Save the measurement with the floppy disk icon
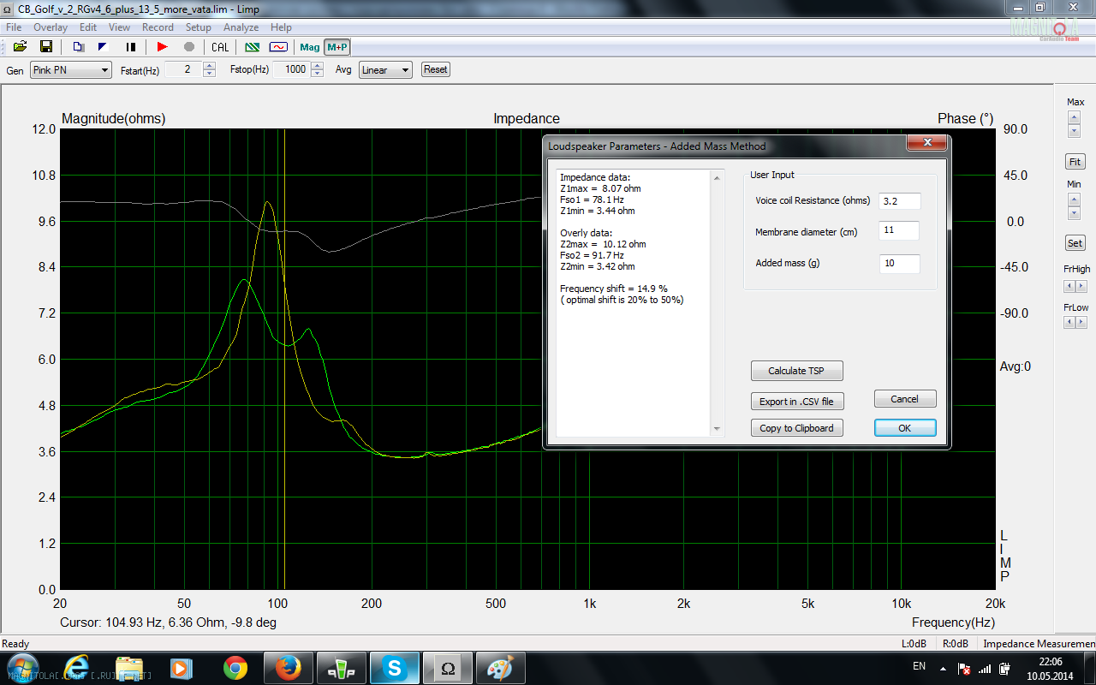The width and height of the screenshot is (1096, 685). [46, 47]
